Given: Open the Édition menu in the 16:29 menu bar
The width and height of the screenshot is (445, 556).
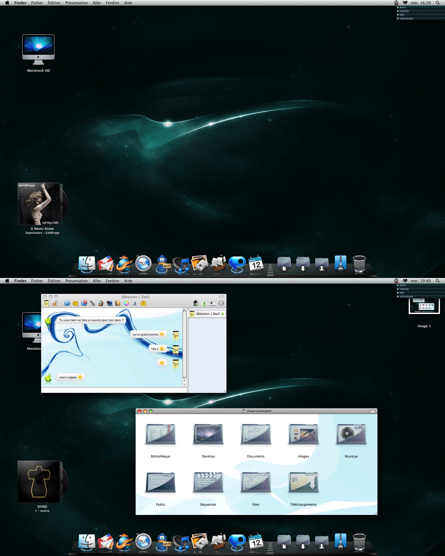Looking at the screenshot, I should [54, 3].
